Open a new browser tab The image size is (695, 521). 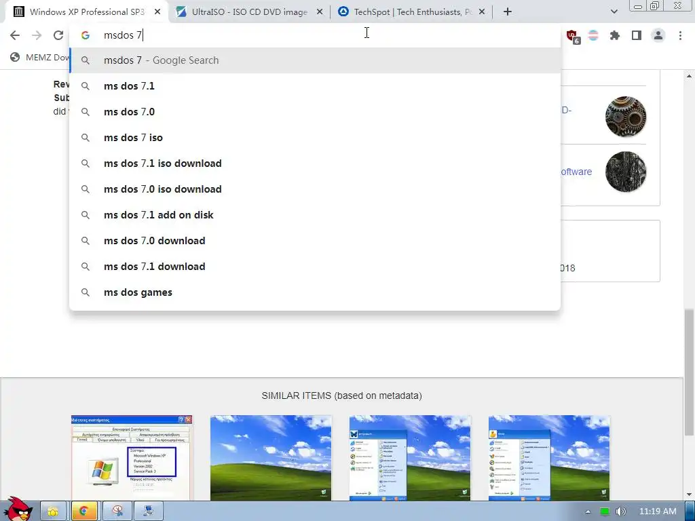coord(508,12)
